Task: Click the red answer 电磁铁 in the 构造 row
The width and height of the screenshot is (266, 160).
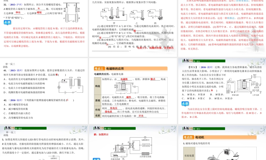Action: 124,79
